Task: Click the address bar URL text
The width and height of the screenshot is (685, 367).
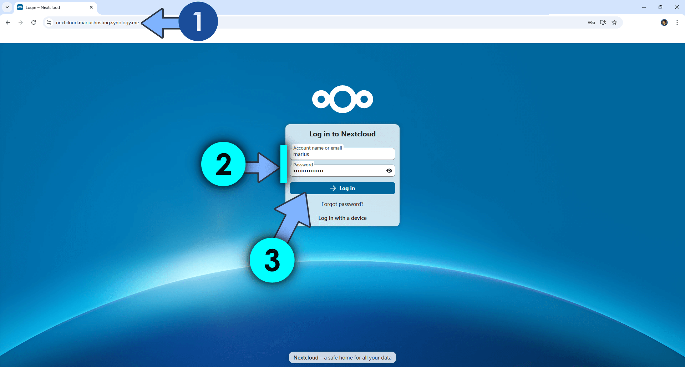Action: 97,22
